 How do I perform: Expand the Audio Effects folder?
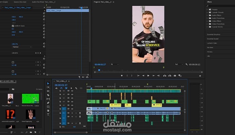pyautogui.click(x=207, y=15)
